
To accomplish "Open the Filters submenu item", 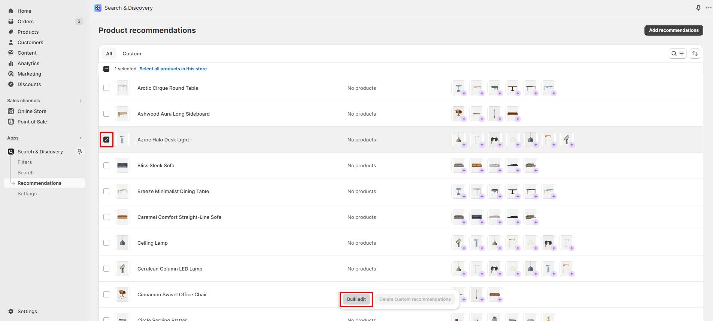I will [25, 162].
